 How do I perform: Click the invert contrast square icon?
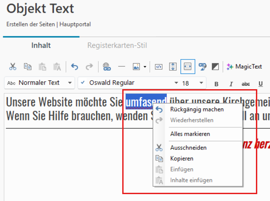coord(215,67)
